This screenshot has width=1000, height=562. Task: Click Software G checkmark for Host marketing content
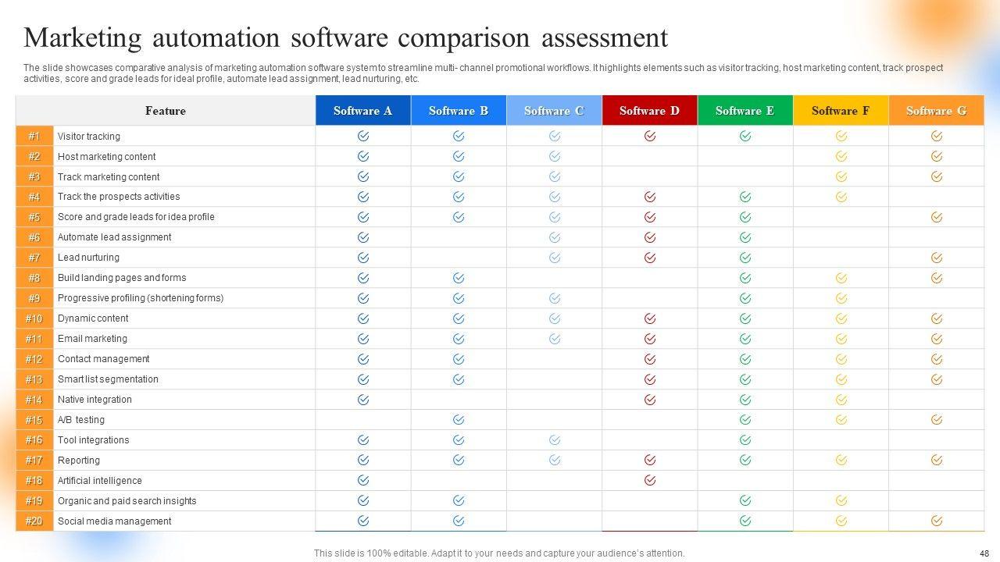pyautogui.click(x=936, y=156)
